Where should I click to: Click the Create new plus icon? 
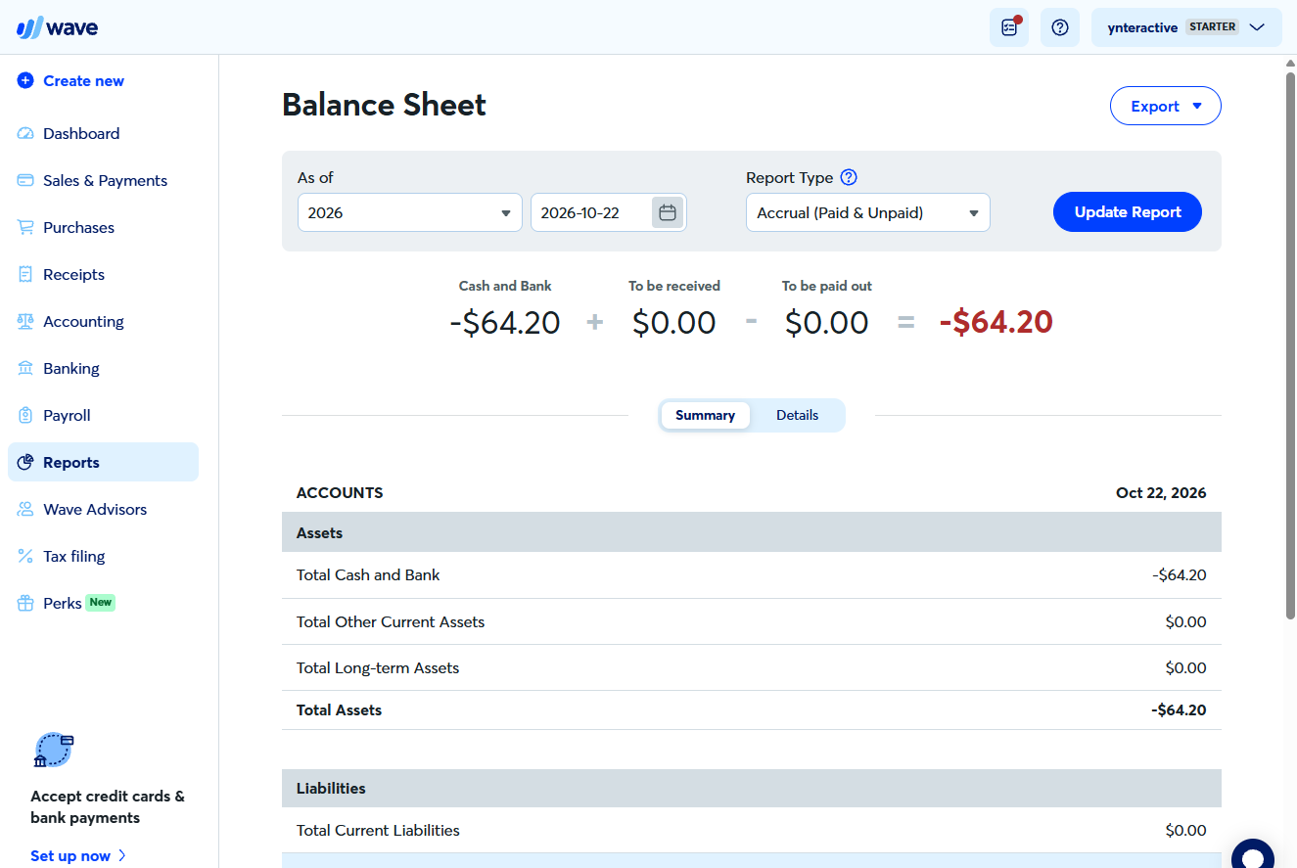coord(25,81)
